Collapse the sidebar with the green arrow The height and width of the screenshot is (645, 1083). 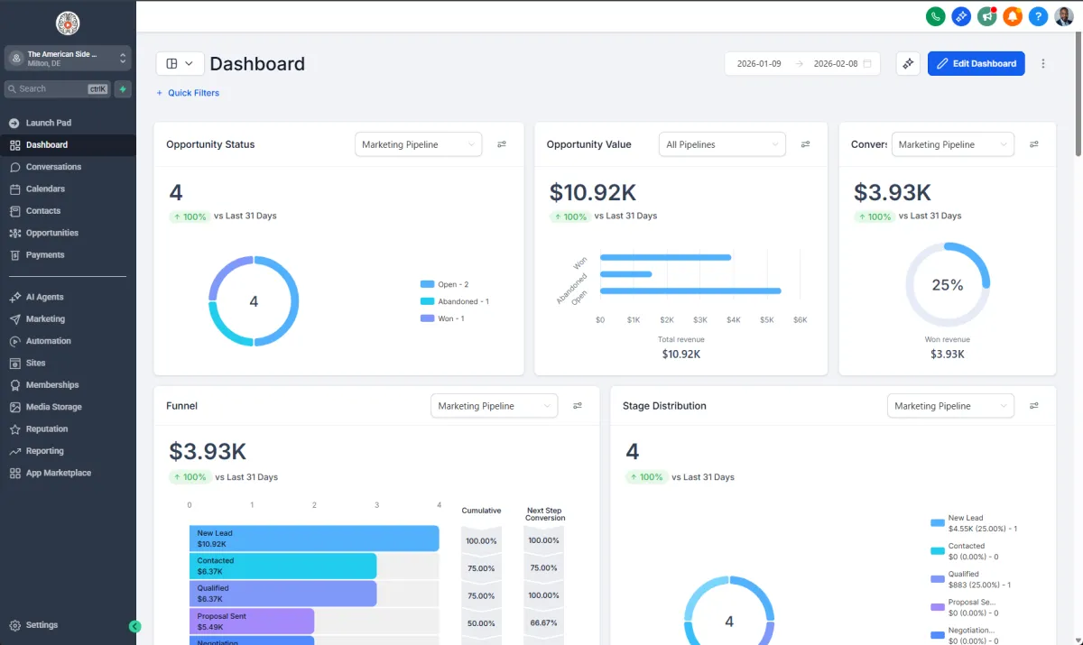pyautogui.click(x=135, y=626)
